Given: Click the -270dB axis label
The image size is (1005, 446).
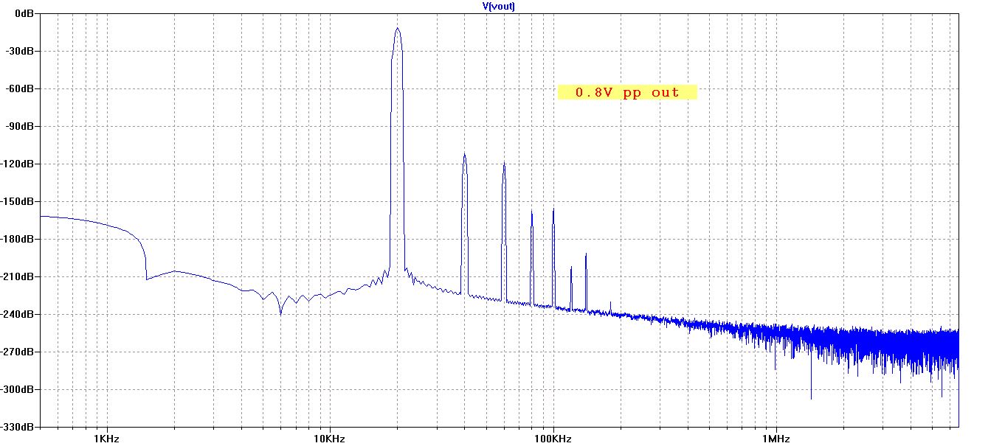Looking at the screenshot, I should point(18,352).
